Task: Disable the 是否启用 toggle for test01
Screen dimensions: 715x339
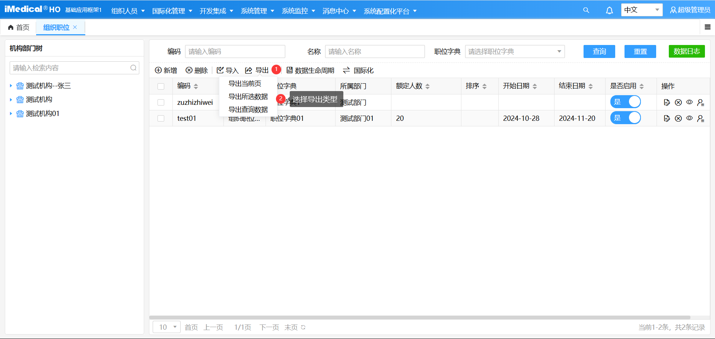Action: click(x=626, y=117)
